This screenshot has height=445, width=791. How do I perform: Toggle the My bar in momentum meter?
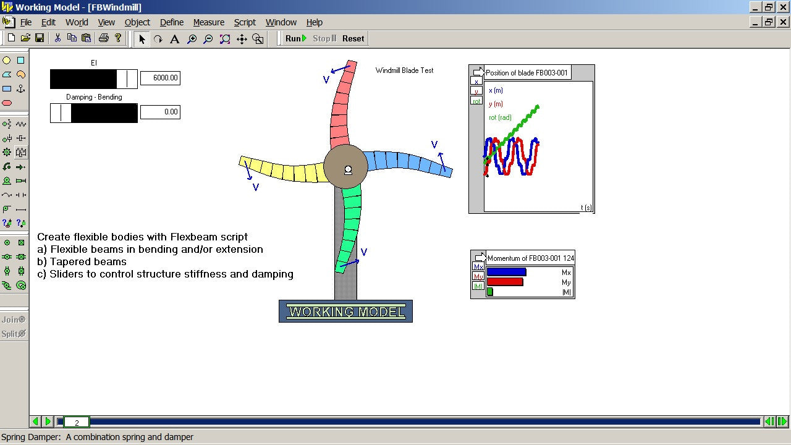tap(478, 276)
